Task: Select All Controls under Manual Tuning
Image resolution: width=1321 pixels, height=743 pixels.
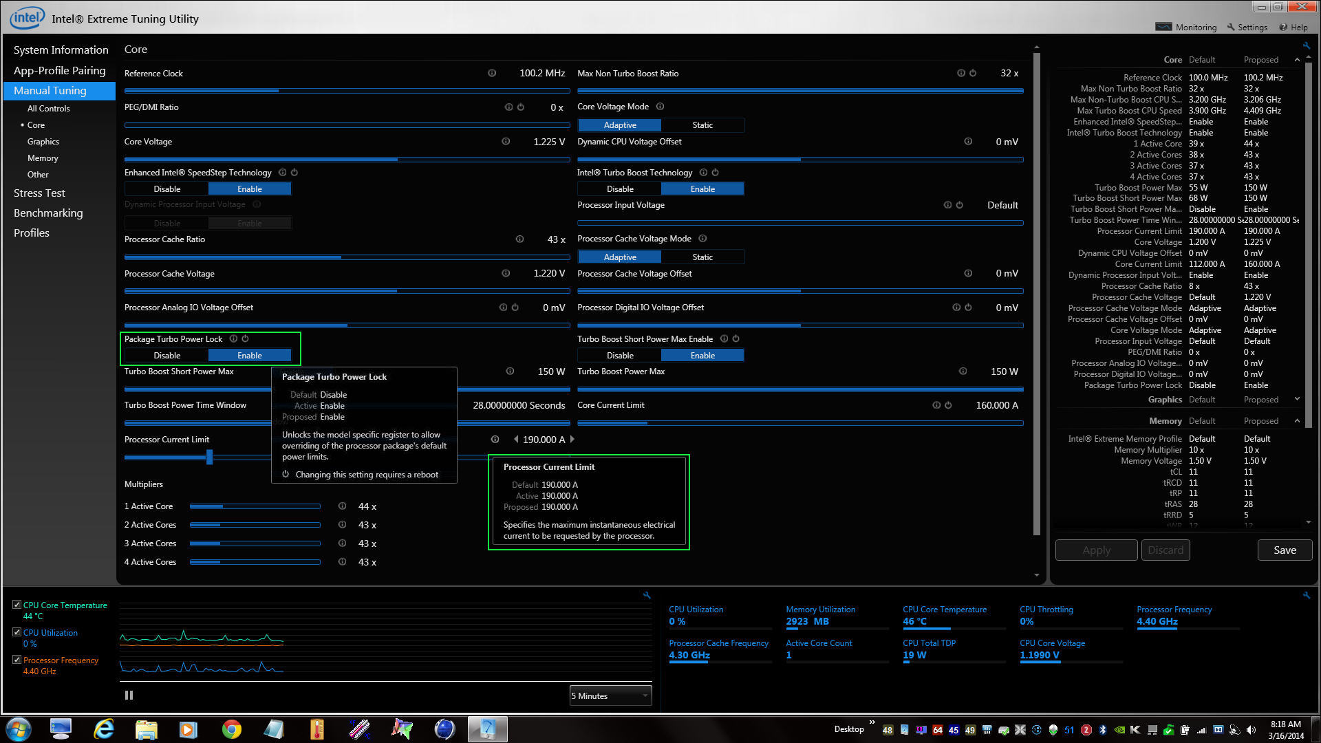Action: [48, 109]
